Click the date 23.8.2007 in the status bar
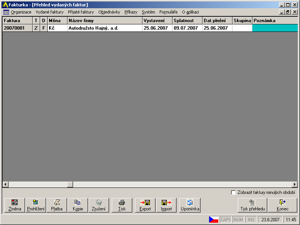This screenshot has width=300, height=225. 270,219
